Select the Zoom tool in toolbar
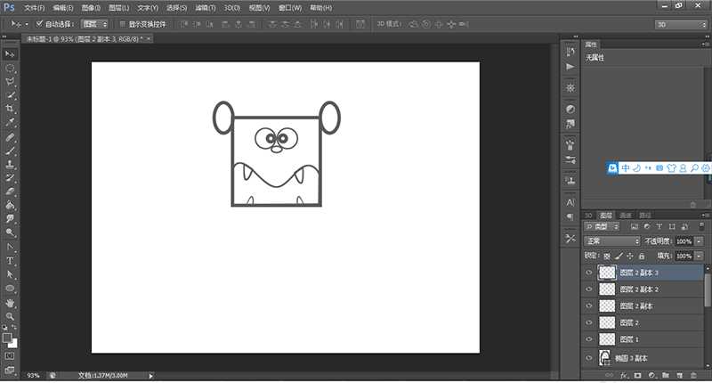 (11, 316)
